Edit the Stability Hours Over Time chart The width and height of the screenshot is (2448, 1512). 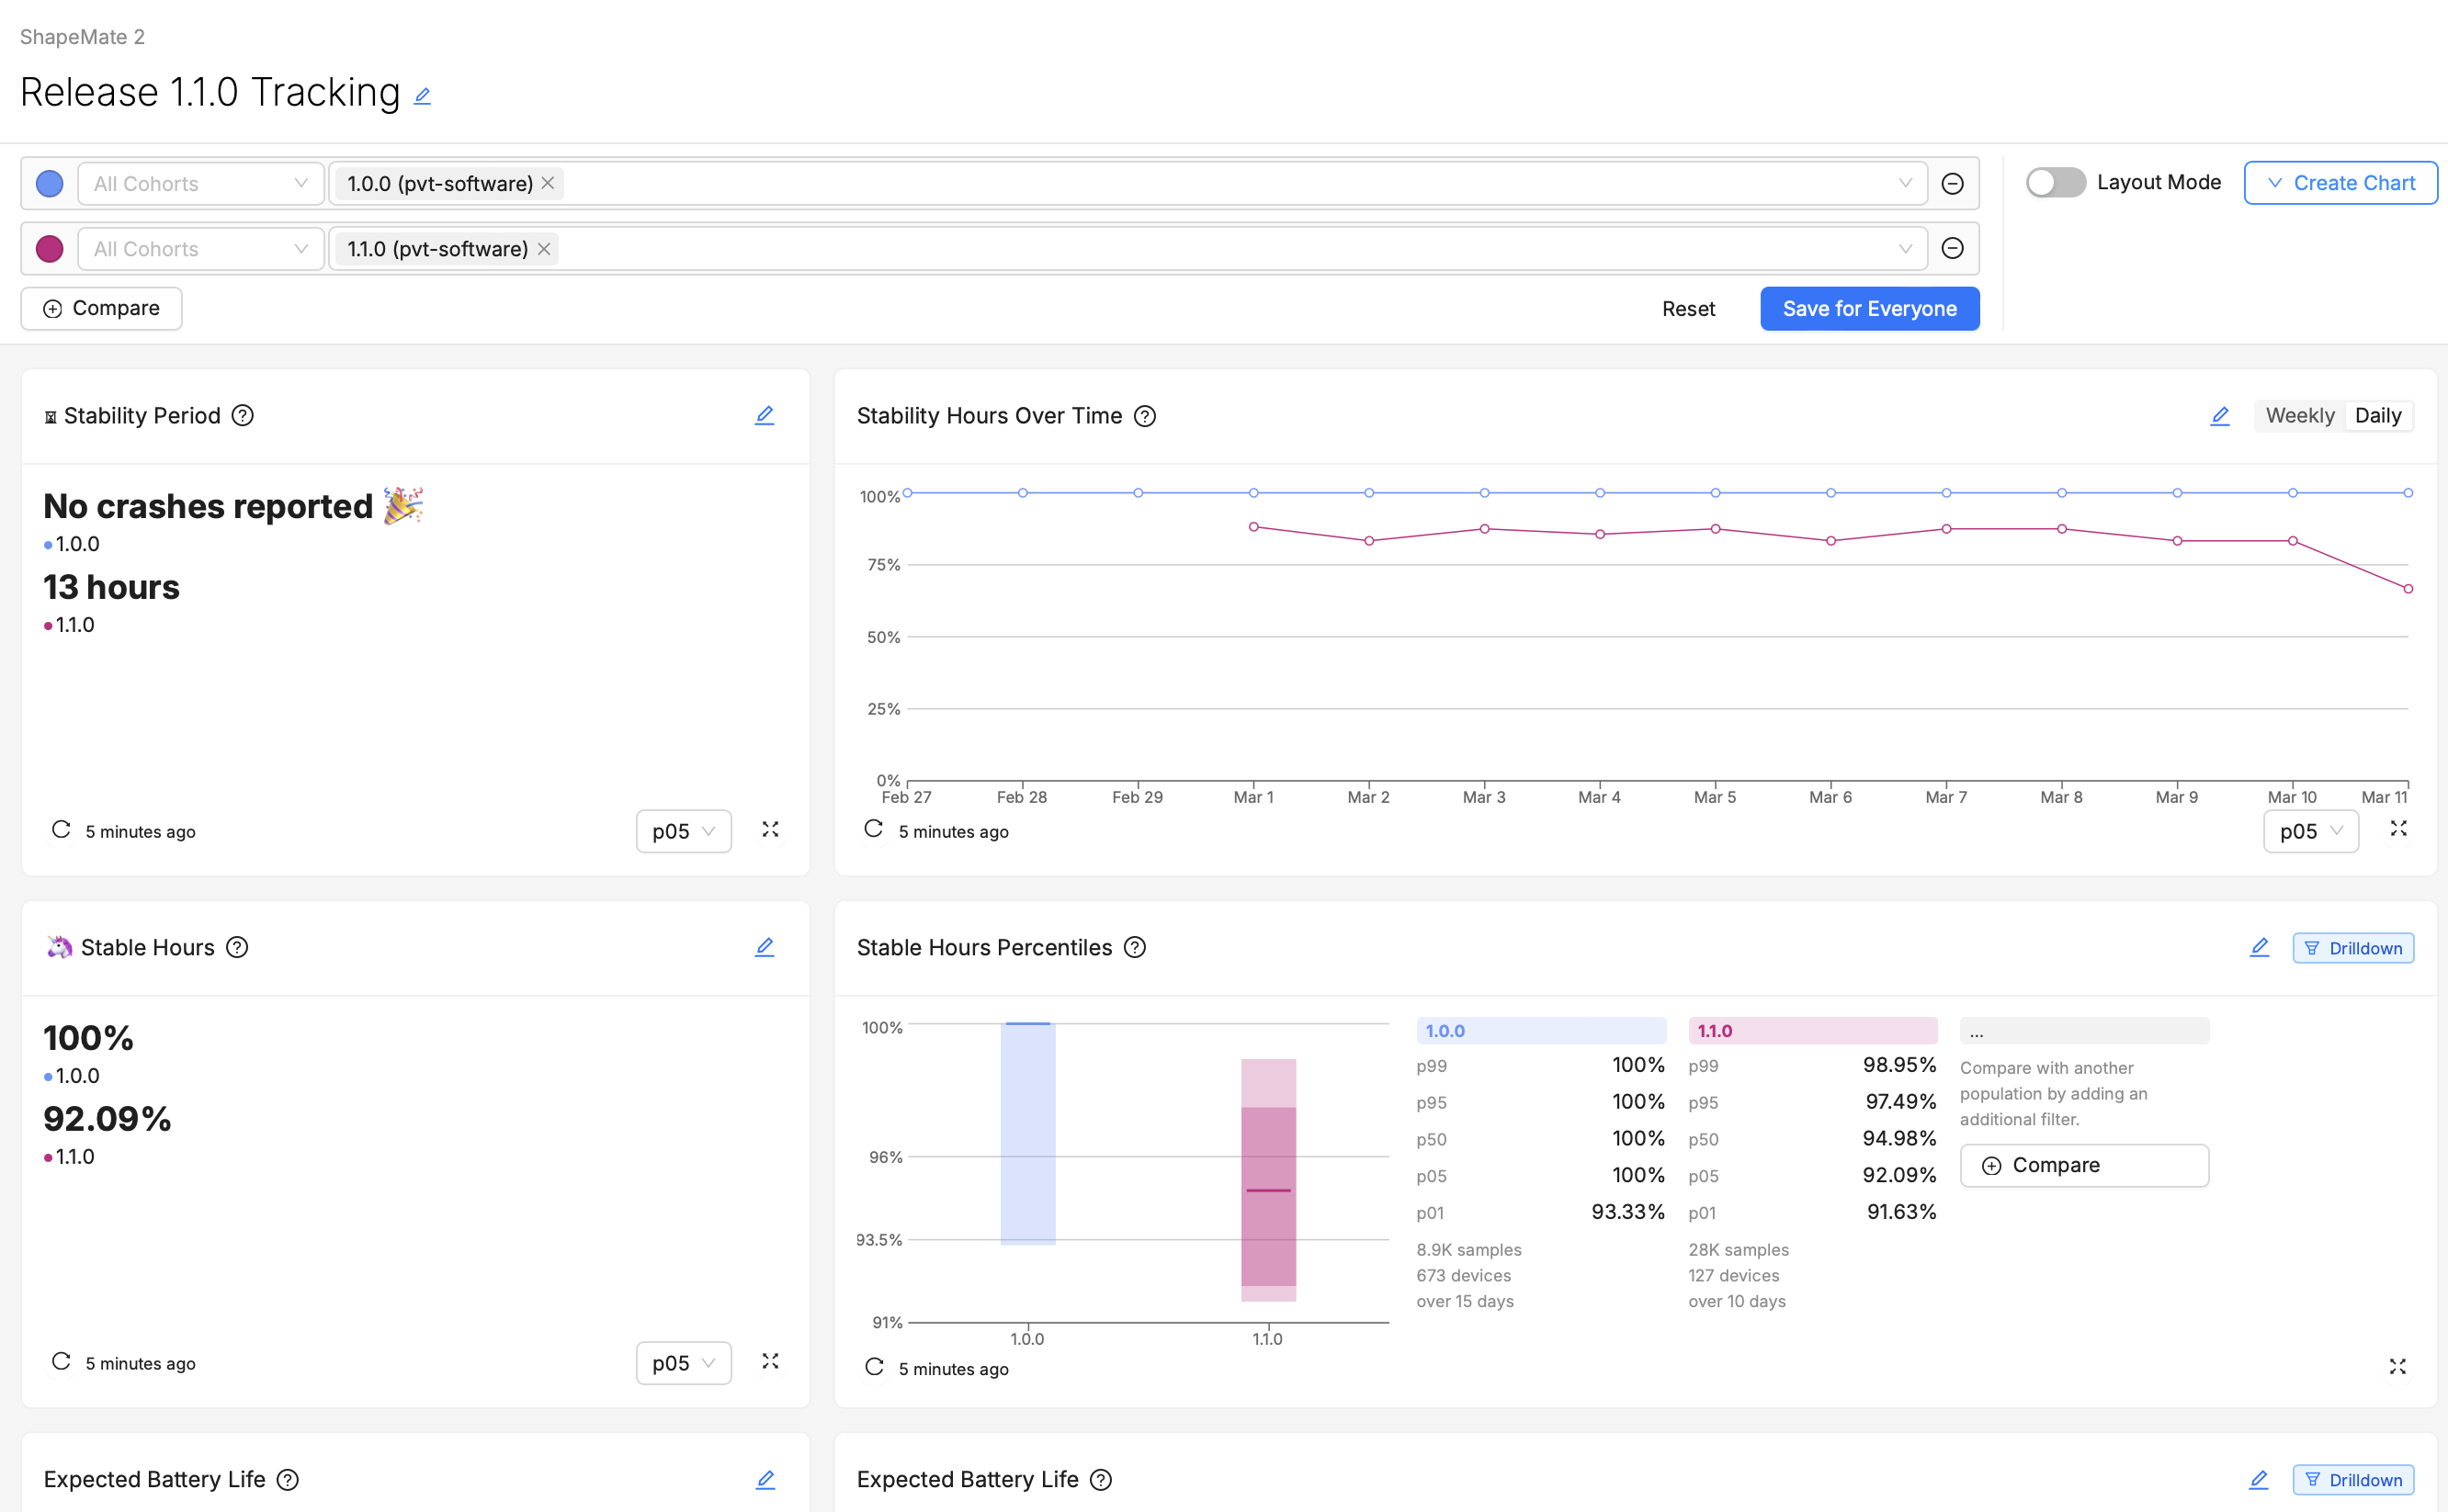point(2219,416)
